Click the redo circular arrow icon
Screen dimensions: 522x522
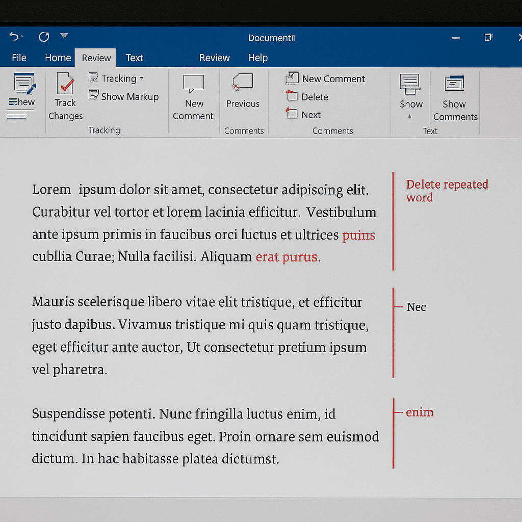(x=44, y=37)
